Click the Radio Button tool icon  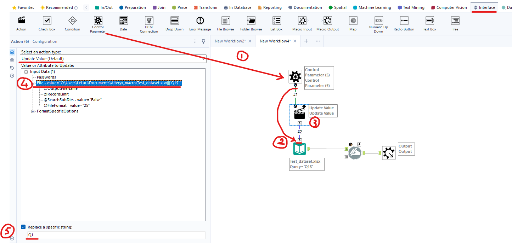tap(404, 21)
